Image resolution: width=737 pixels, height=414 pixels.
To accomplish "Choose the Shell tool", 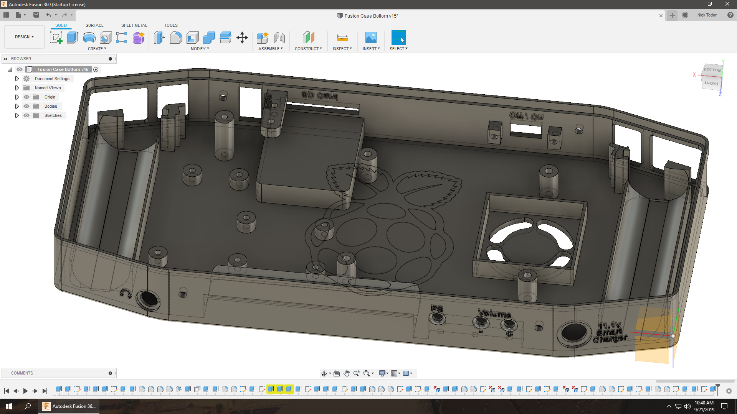I will pyautogui.click(x=193, y=38).
